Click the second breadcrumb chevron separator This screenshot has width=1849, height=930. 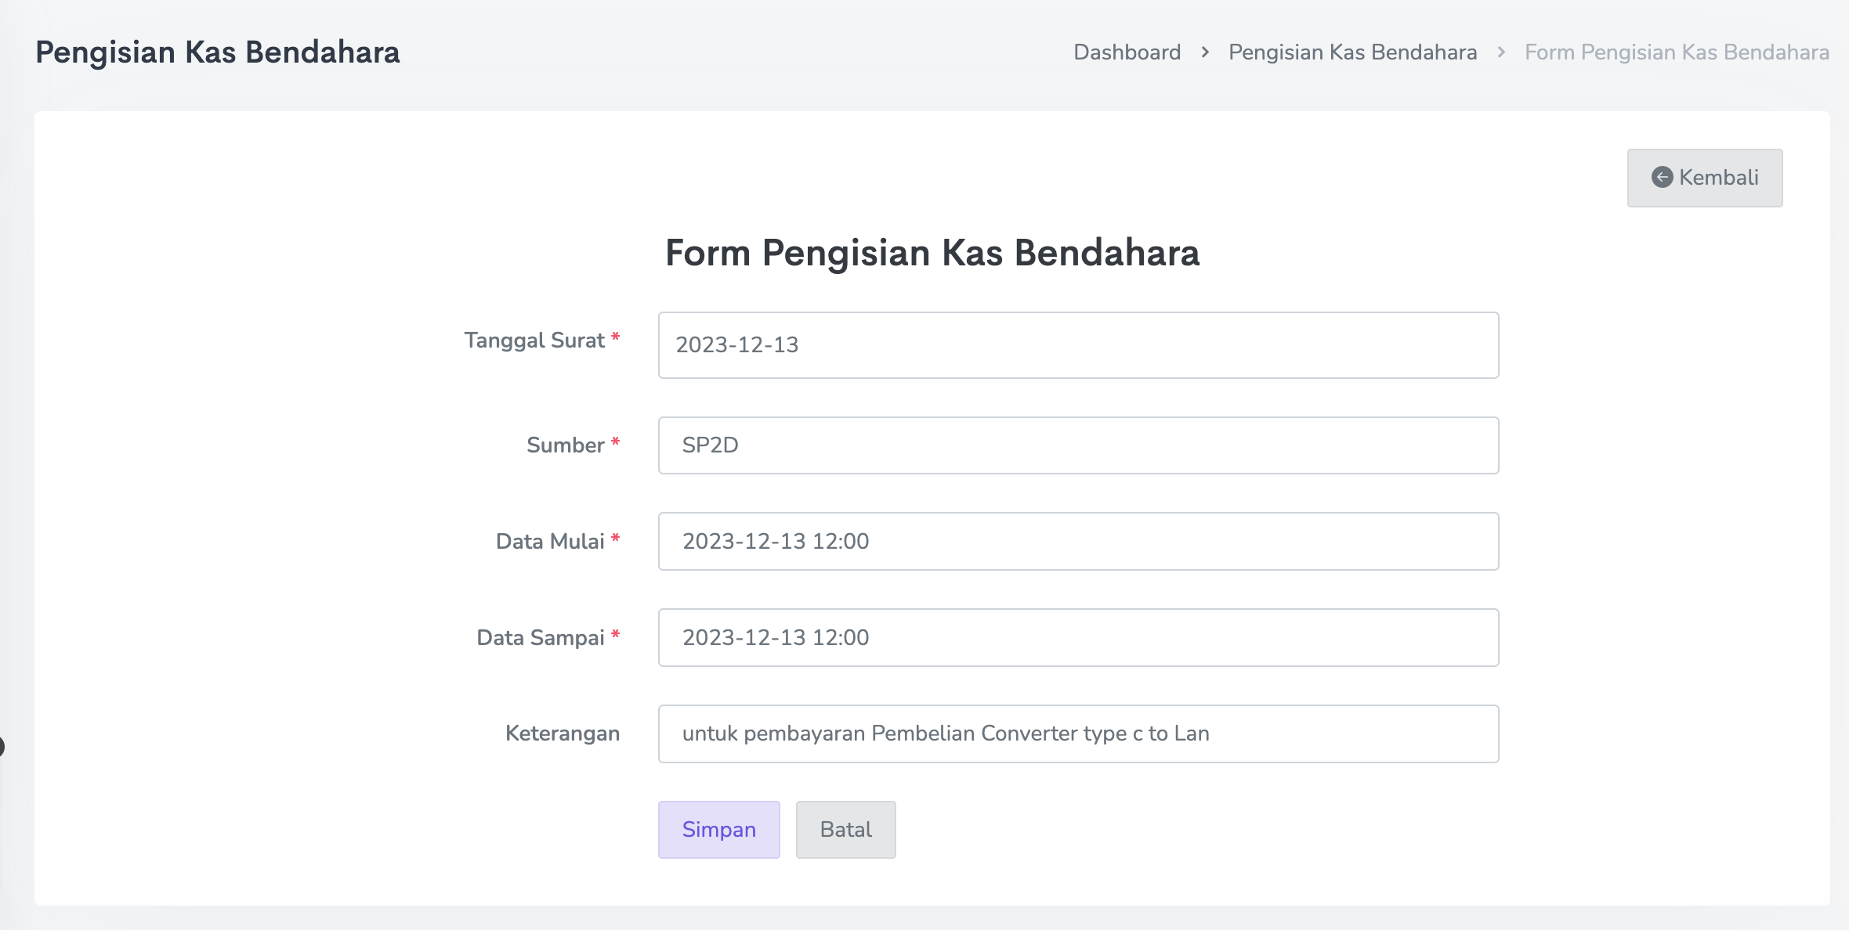1501,52
